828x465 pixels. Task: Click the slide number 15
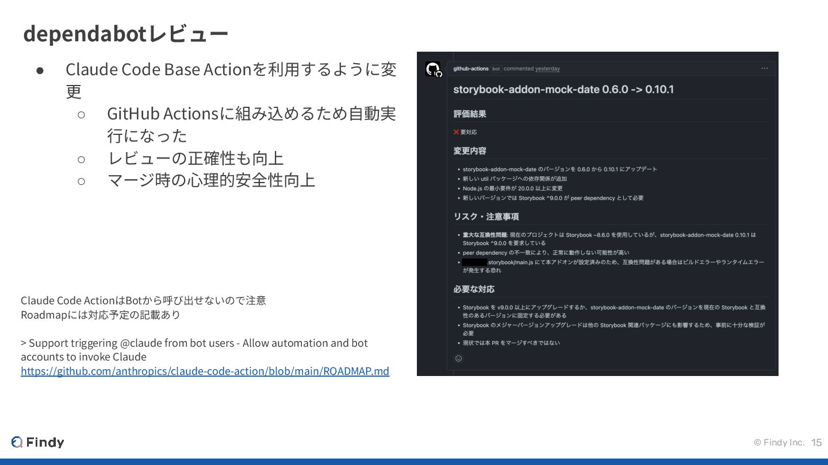[x=816, y=443]
